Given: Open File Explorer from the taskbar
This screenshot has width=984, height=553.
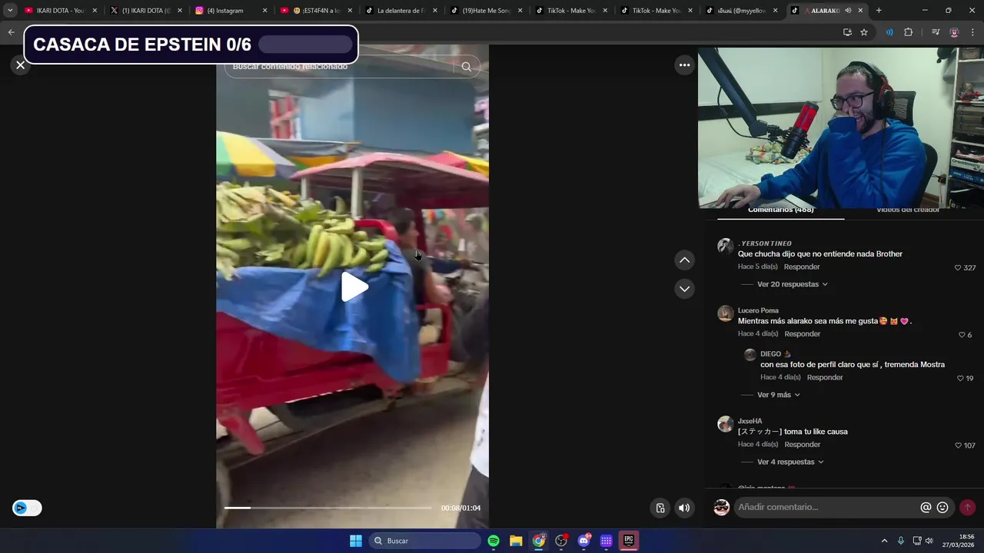Looking at the screenshot, I should [516, 541].
